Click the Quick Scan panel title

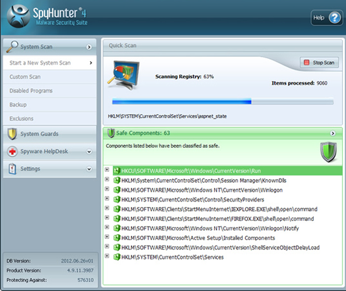pos(123,45)
